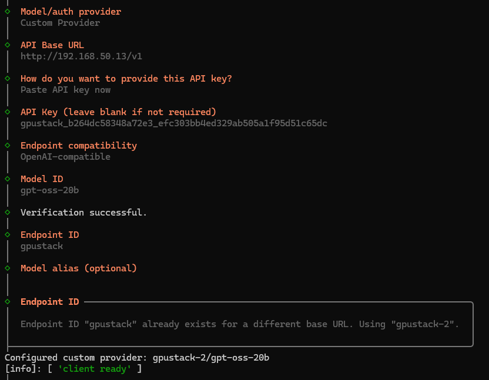Click the diamond next to API Key prompt
489x380 pixels.
click(7, 112)
